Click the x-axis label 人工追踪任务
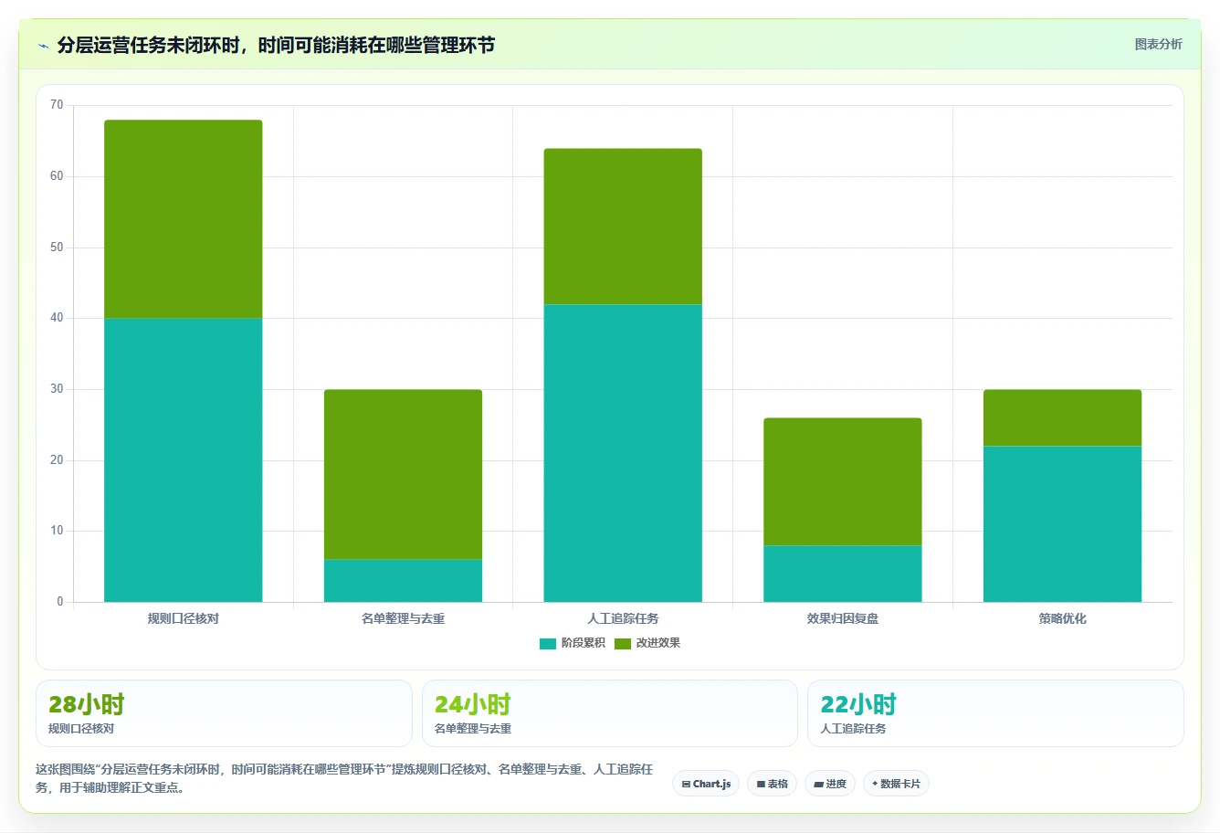Viewport: 1220px width, 833px height. click(x=623, y=618)
